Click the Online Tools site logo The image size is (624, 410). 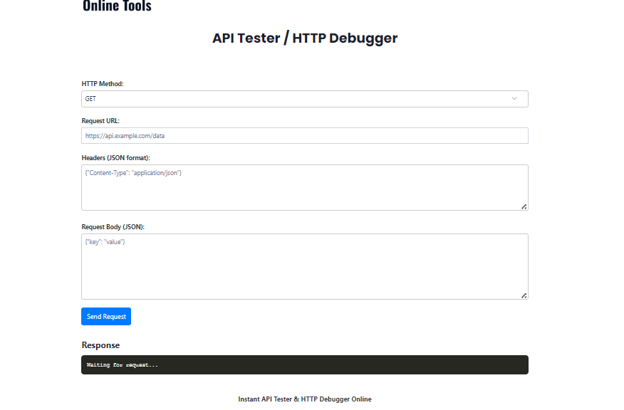point(117,6)
